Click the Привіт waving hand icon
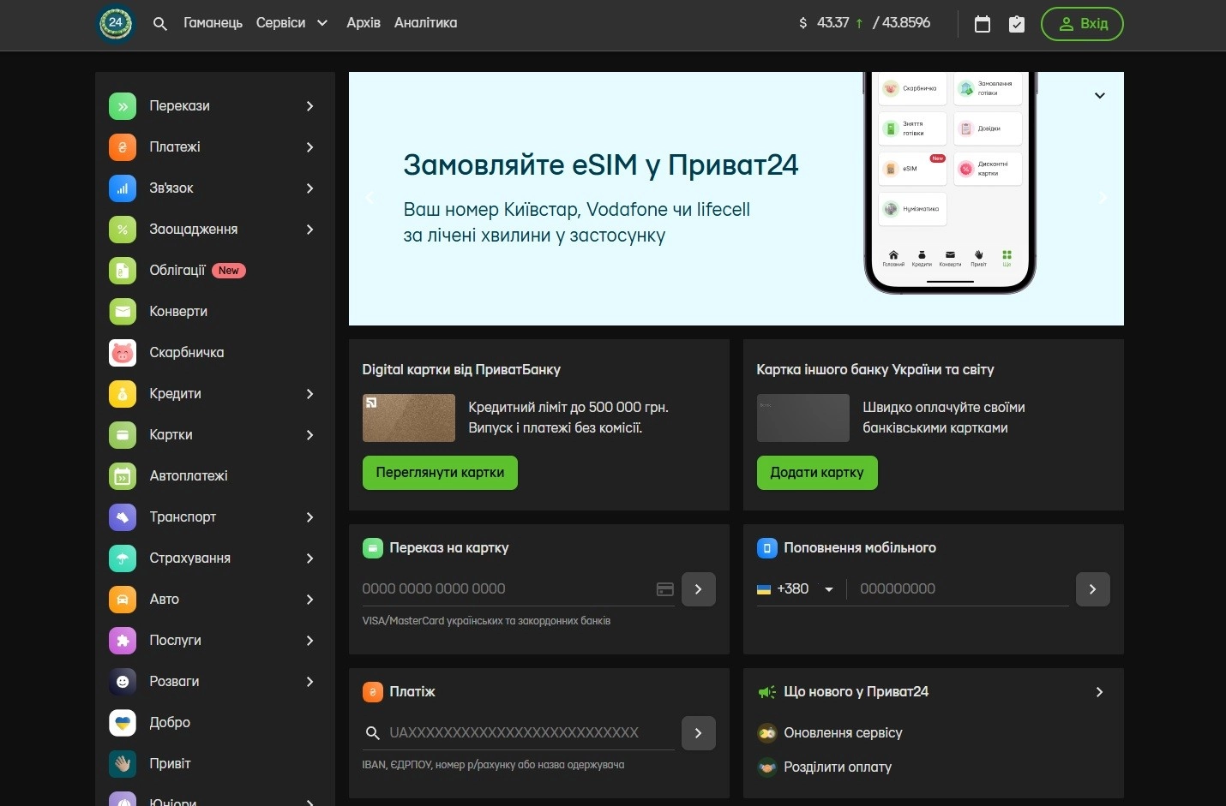The width and height of the screenshot is (1226, 806). [x=123, y=764]
